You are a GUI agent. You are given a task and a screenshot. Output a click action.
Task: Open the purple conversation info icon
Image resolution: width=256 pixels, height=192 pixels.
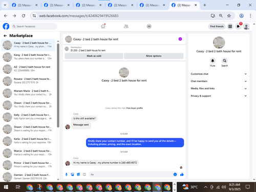pyautogui.click(x=180, y=39)
